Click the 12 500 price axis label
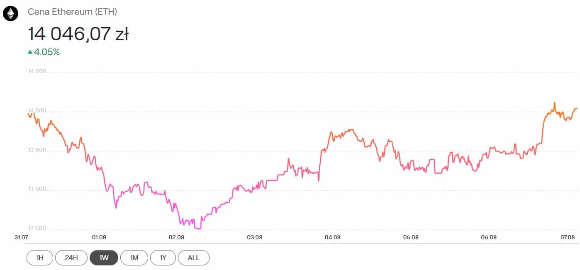Image resolution: width=580 pixels, height=270 pixels. (37, 229)
